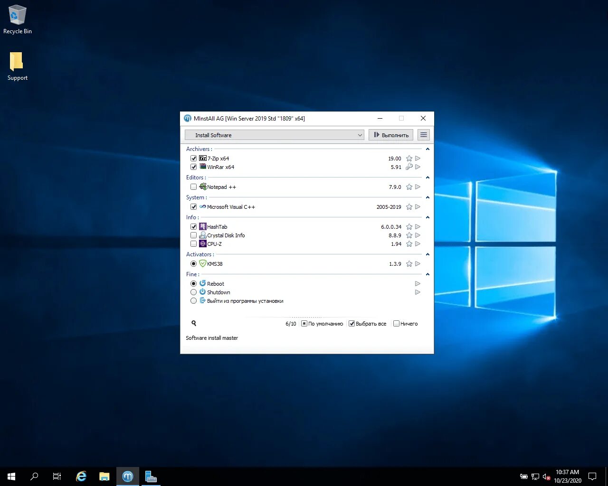Toggle the 'По умолчанию' checkbox

tap(304, 324)
